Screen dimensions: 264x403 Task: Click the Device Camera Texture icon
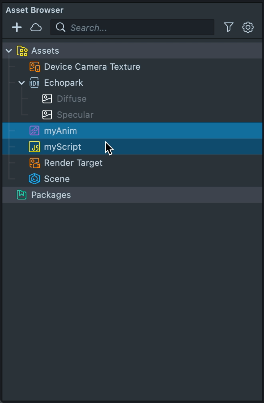35,66
